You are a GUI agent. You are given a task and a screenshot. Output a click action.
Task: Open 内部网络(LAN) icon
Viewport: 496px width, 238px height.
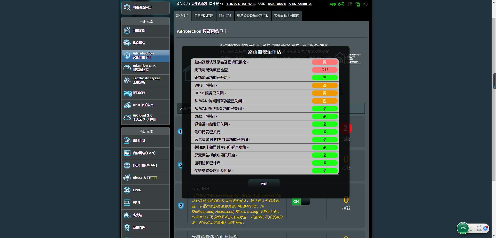click(127, 153)
